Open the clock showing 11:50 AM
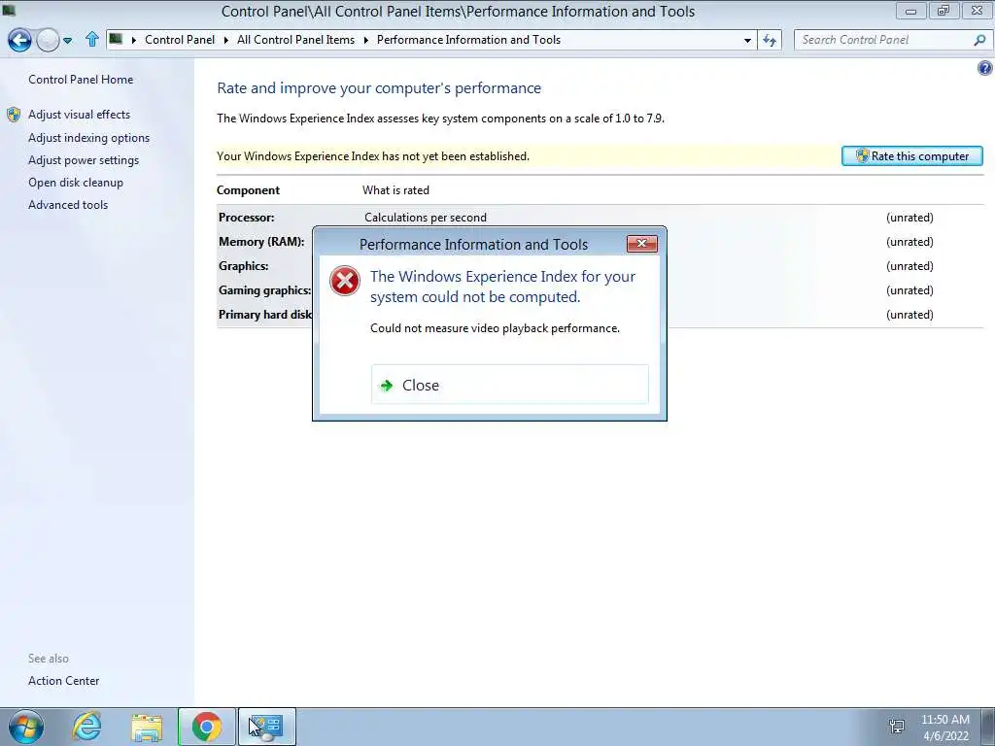The width and height of the screenshot is (995, 746). pyautogui.click(x=945, y=727)
